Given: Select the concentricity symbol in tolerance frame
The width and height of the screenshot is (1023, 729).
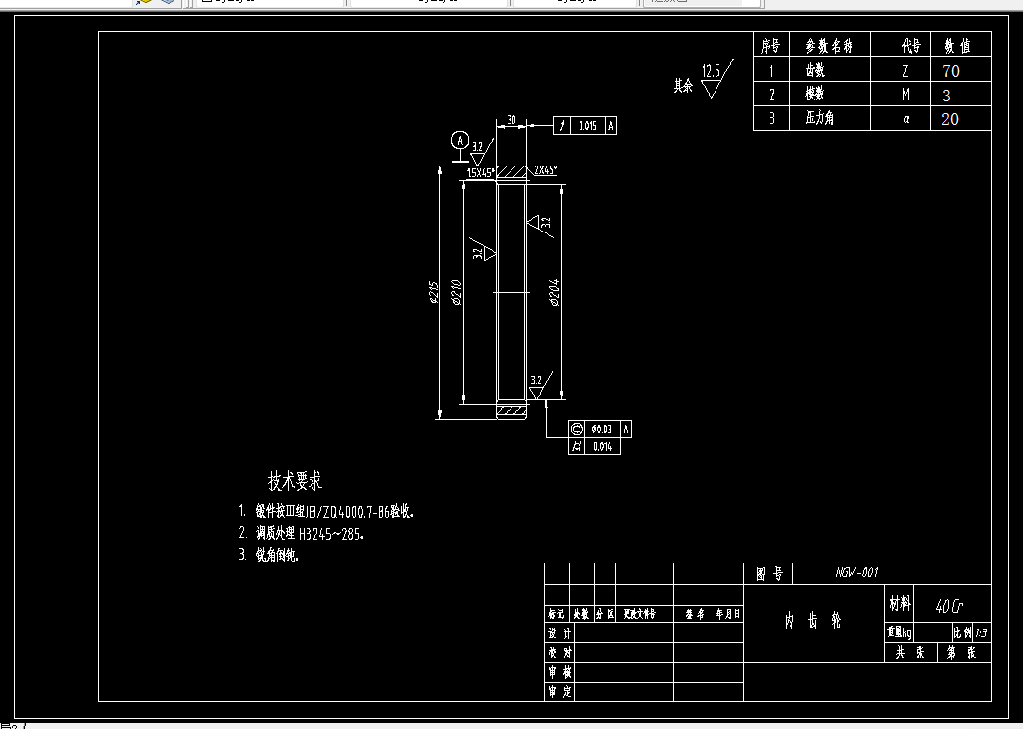Looking at the screenshot, I should [x=577, y=430].
